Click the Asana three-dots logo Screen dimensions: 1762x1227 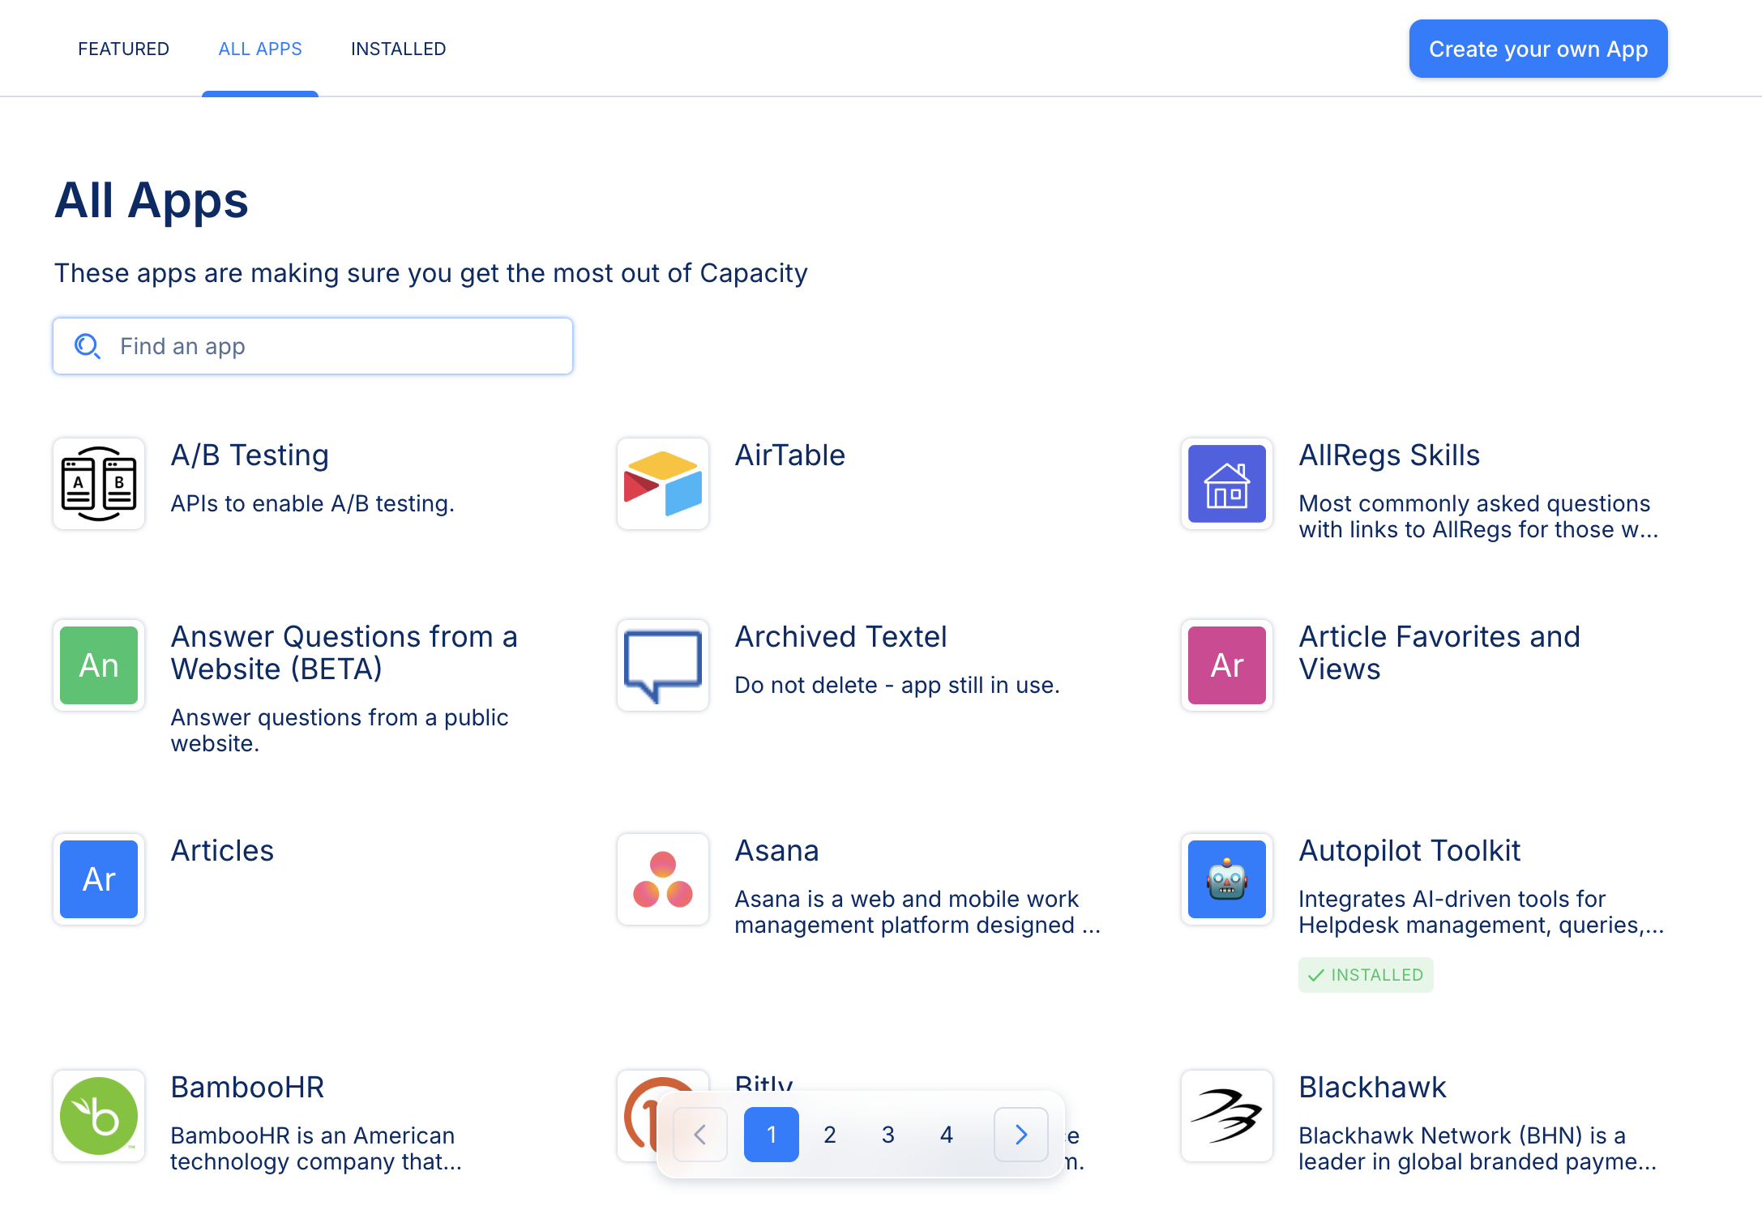tap(662, 879)
